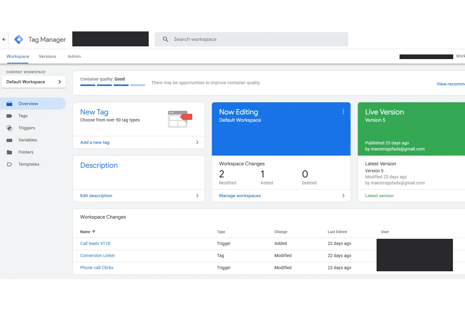465x310 pixels.
Task: Click 'Published 23 days ago' text
Action: pos(387,143)
